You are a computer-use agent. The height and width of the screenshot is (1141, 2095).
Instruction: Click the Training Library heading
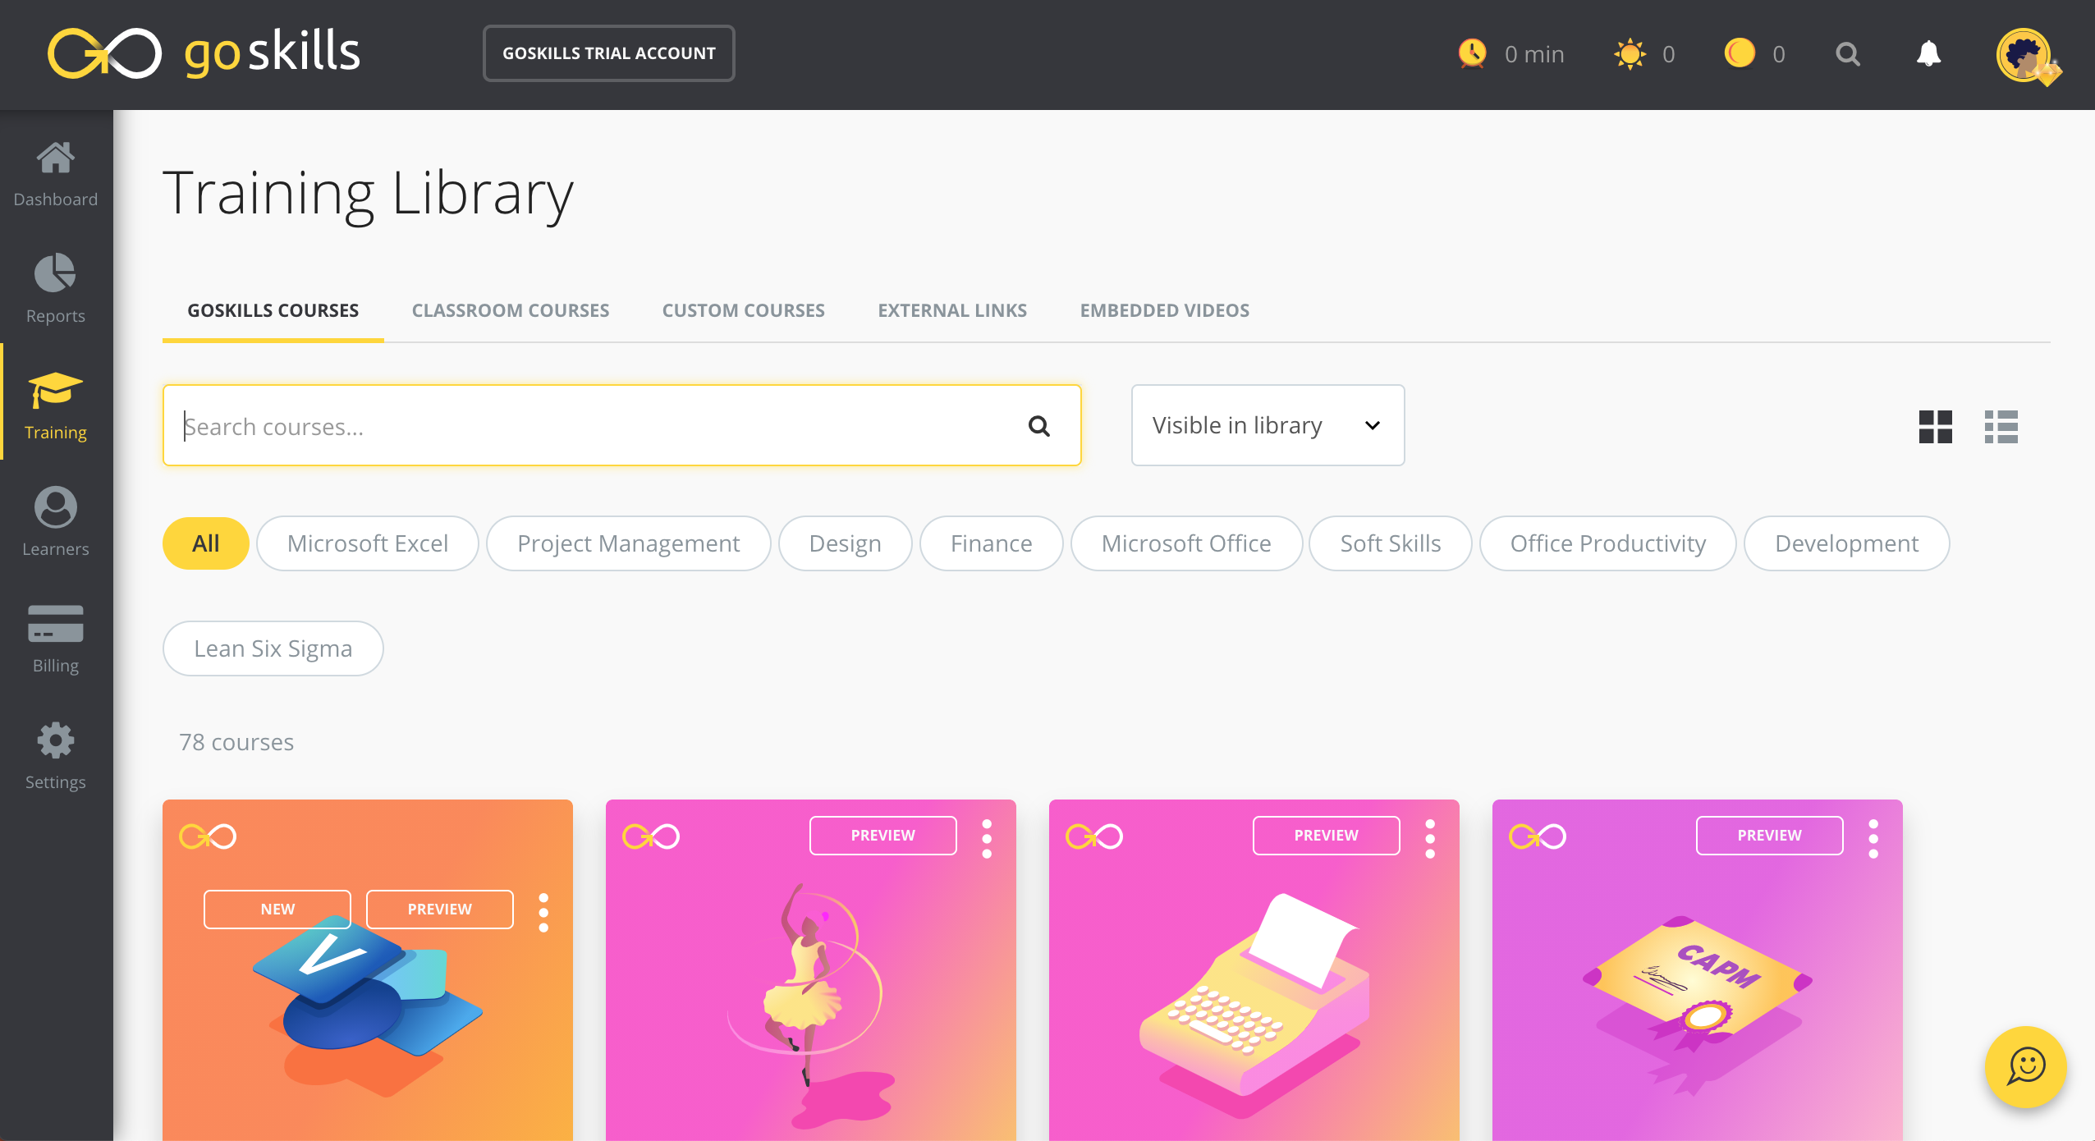point(368,194)
